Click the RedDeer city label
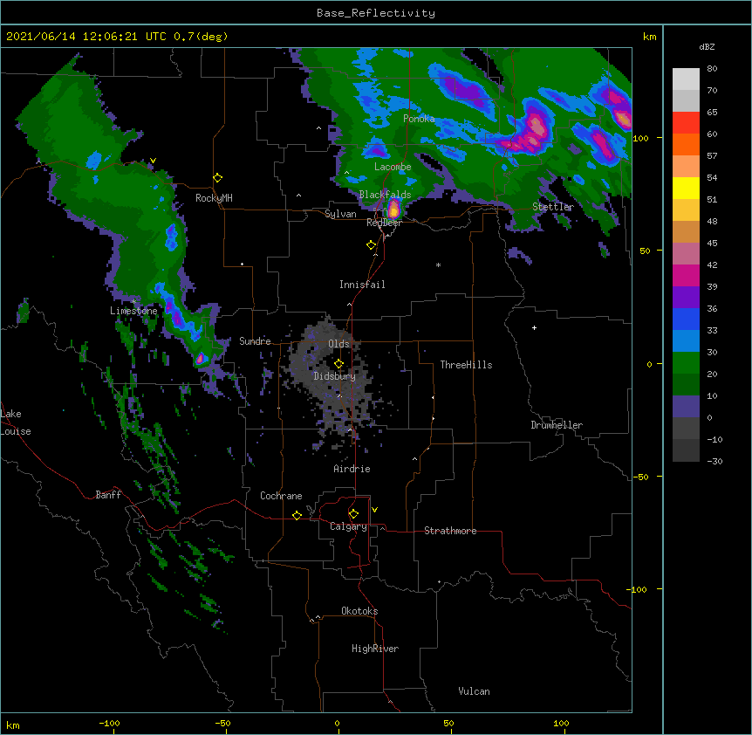The height and width of the screenshot is (735, 752). (384, 223)
